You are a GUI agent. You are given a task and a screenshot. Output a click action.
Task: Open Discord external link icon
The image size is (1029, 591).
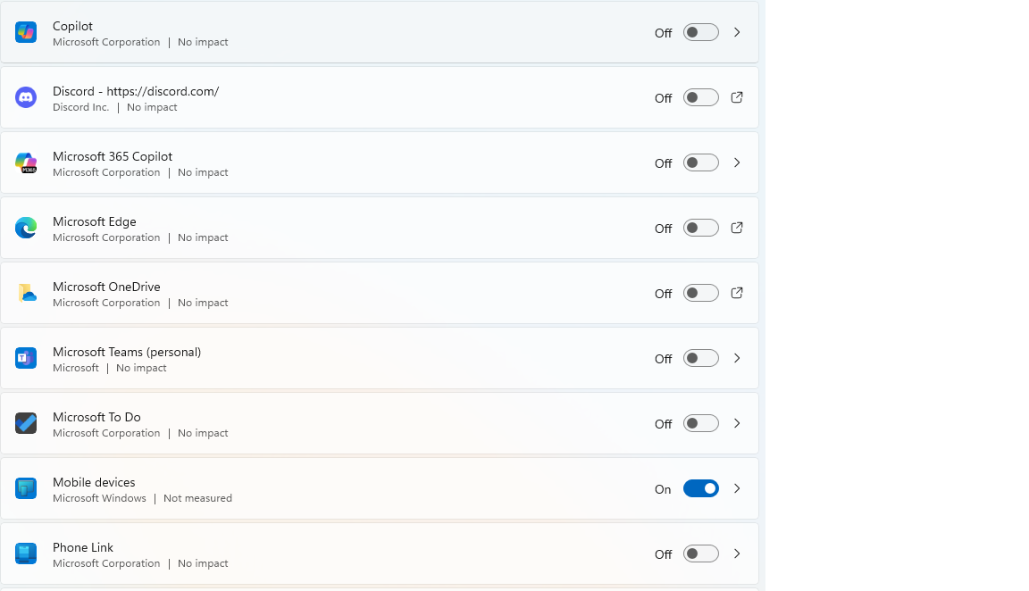pos(737,98)
